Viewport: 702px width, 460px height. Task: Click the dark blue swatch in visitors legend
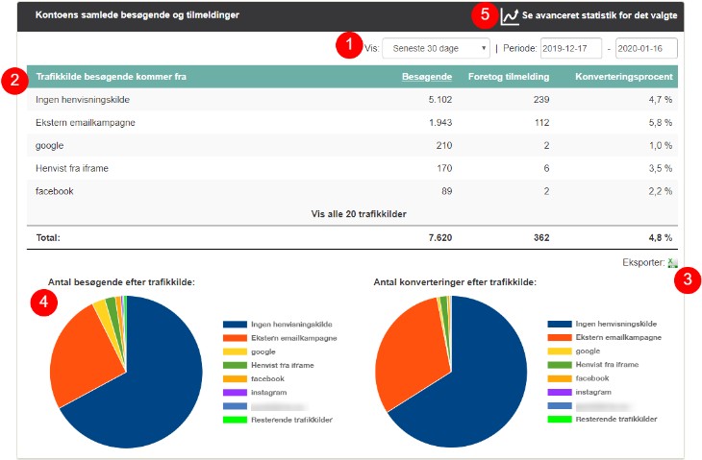[234, 325]
